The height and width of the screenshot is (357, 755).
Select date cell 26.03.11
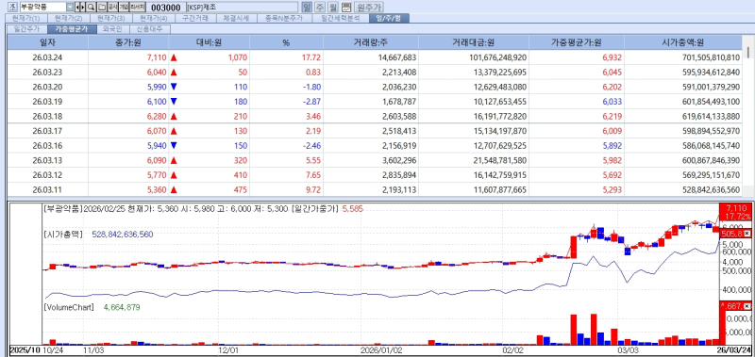click(48, 189)
